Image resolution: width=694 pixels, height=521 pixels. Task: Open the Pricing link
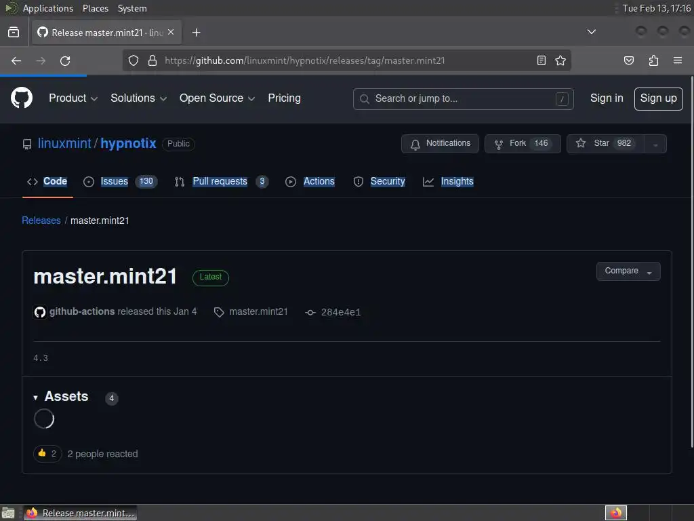[284, 98]
